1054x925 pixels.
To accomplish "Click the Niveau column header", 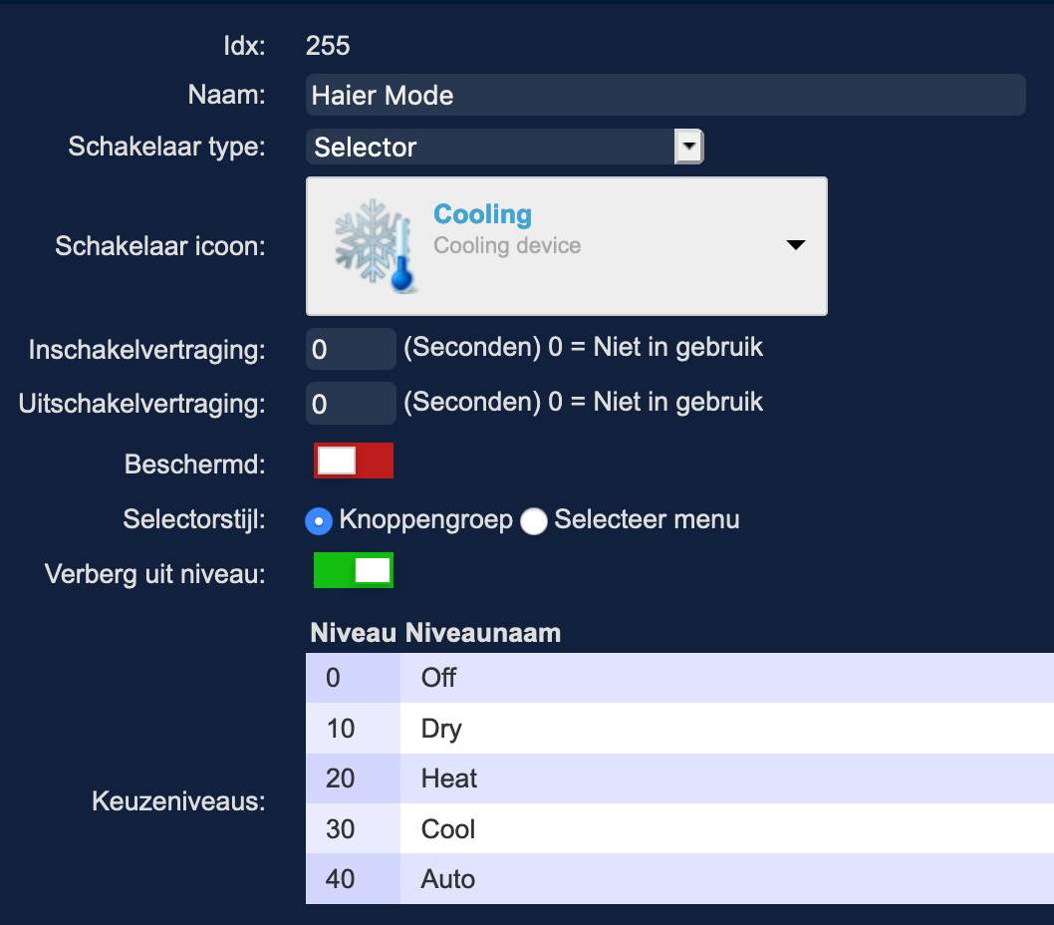I will (x=353, y=633).
